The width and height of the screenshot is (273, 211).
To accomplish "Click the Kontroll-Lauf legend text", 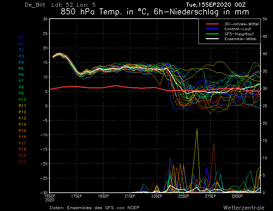I will [238, 29].
